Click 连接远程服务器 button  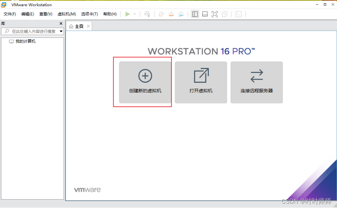click(x=256, y=82)
